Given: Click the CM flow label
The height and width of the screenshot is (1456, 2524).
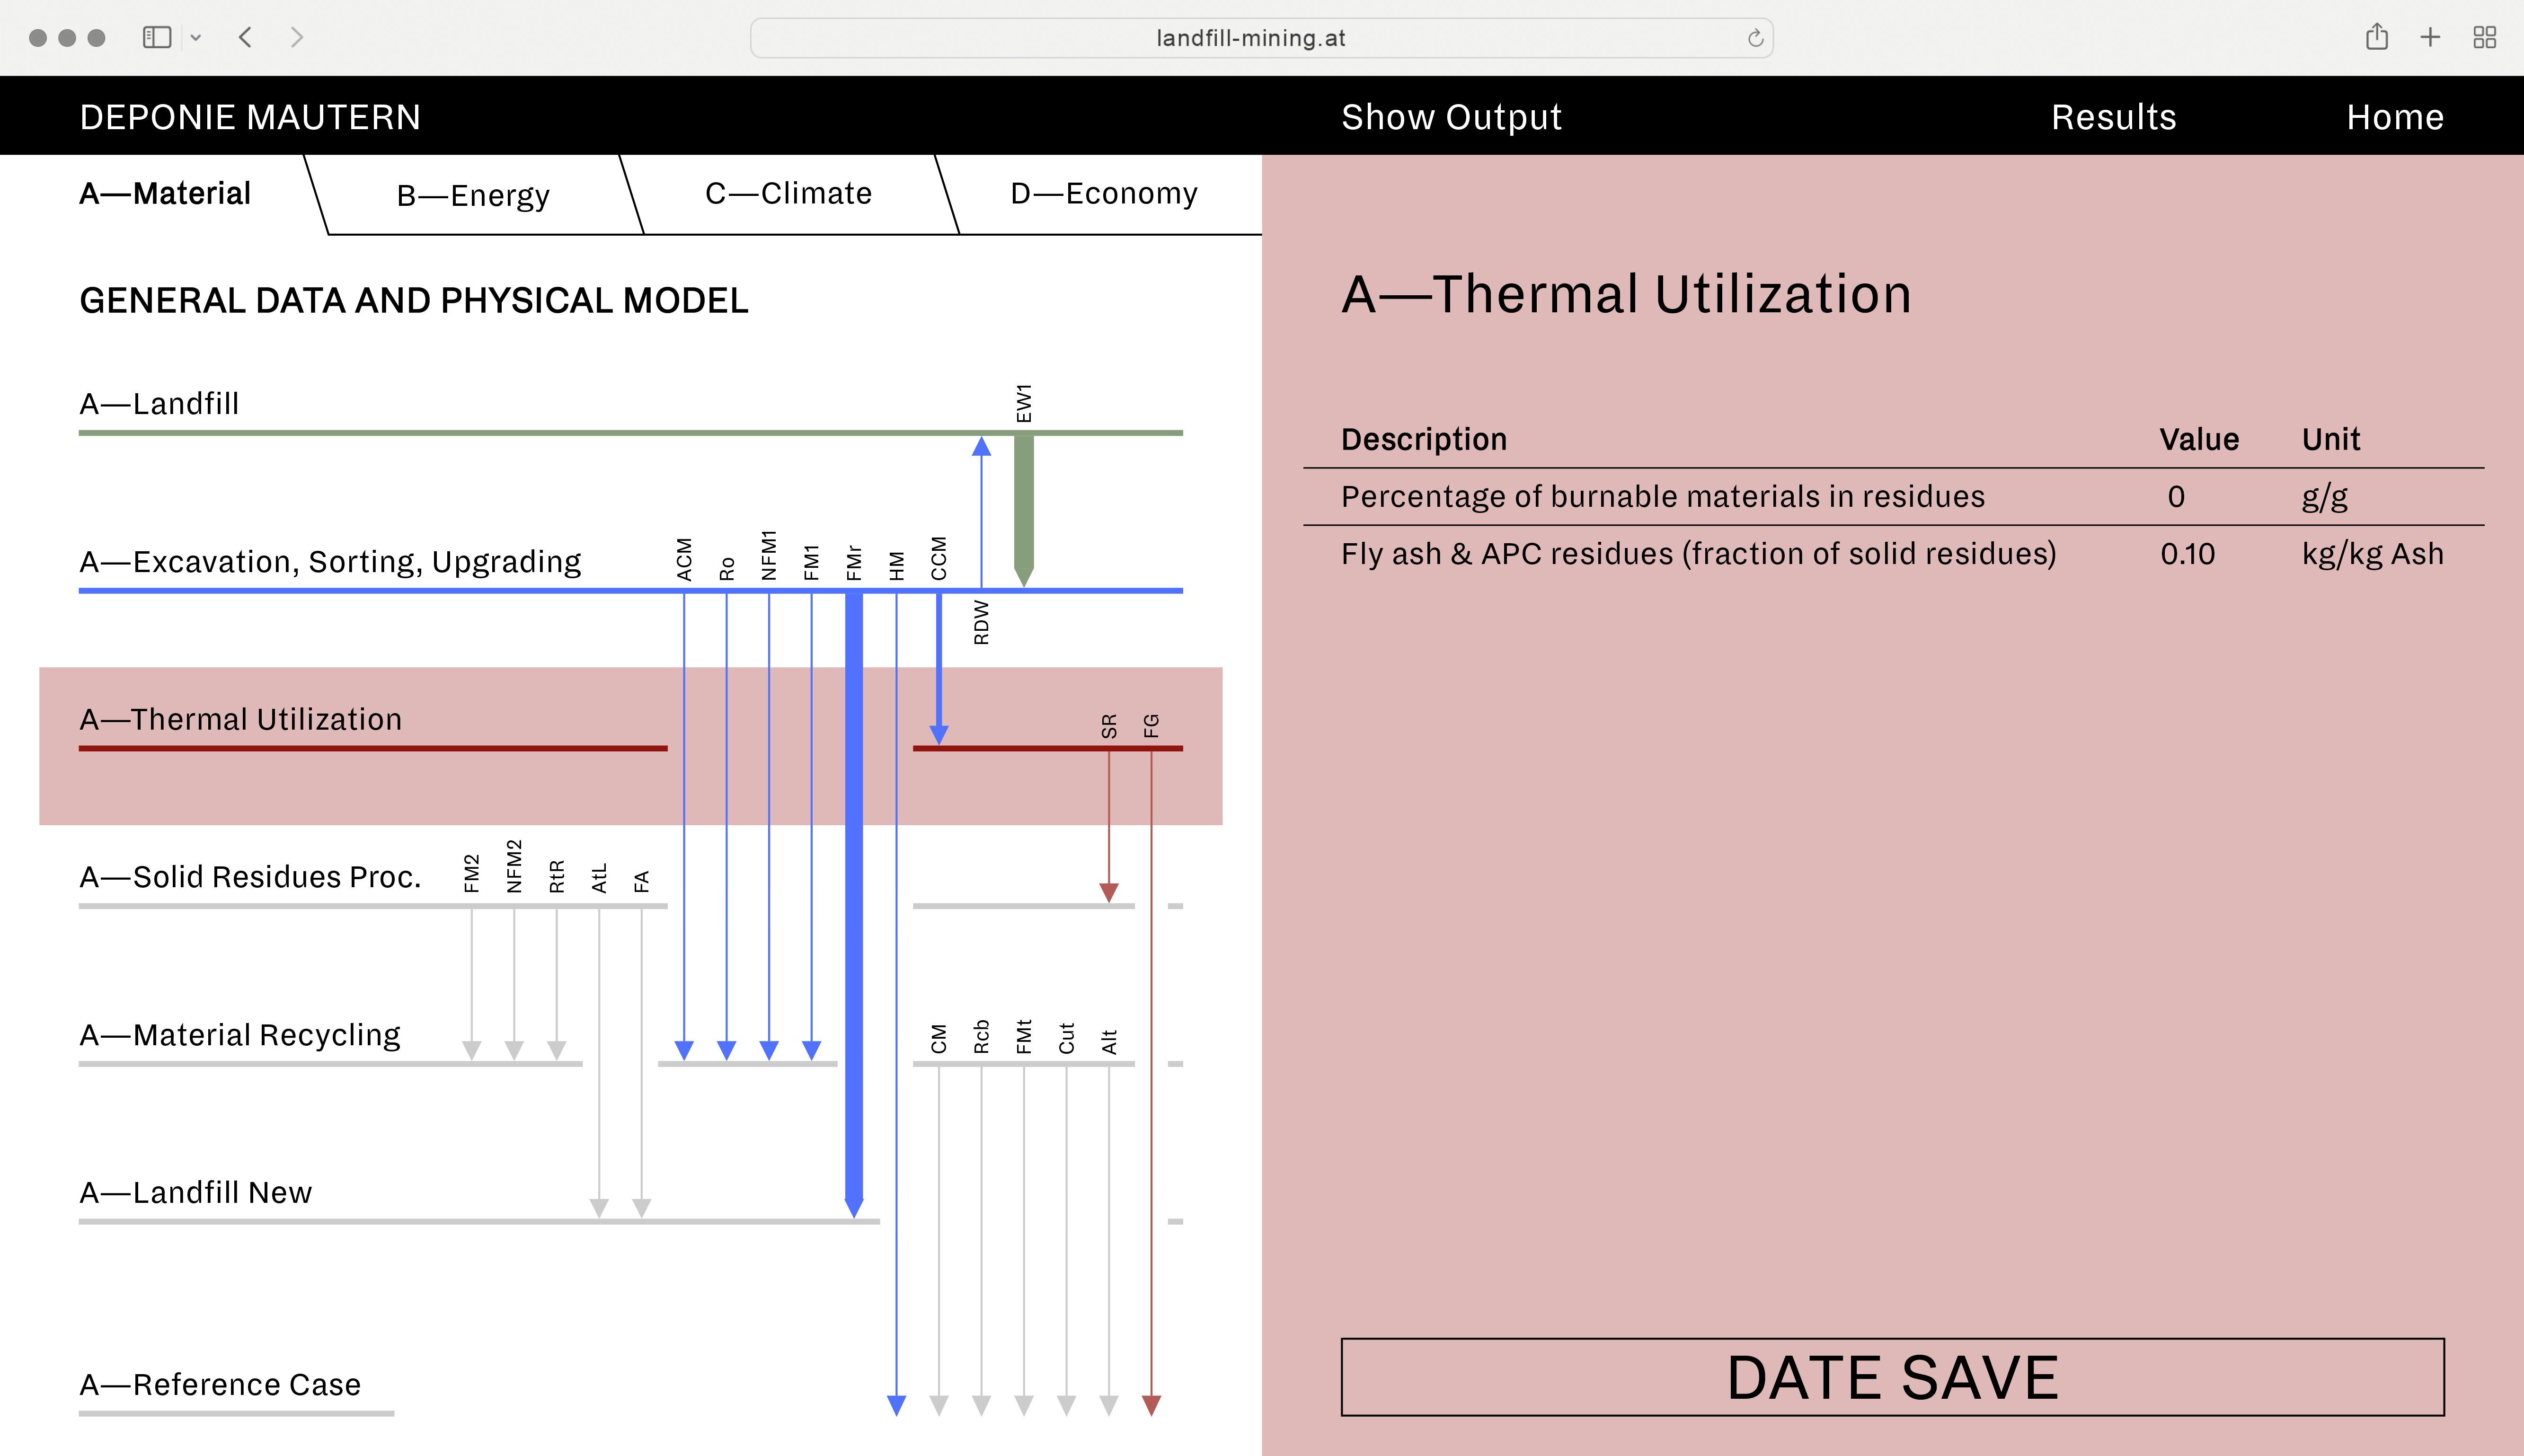Looking at the screenshot, I should (x=939, y=1039).
